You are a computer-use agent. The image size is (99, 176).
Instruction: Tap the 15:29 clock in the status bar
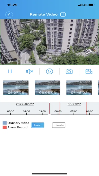click(x=12, y=5)
